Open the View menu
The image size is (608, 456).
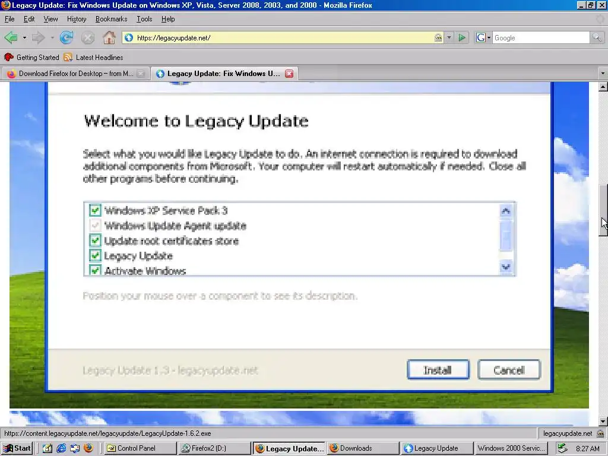50,19
